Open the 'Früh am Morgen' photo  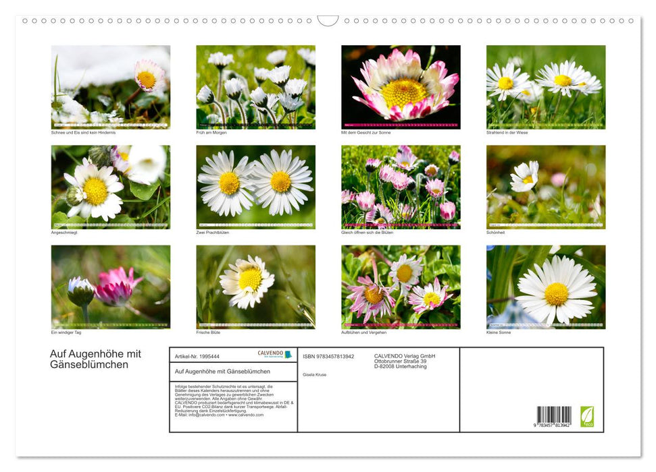pos(255,86)
